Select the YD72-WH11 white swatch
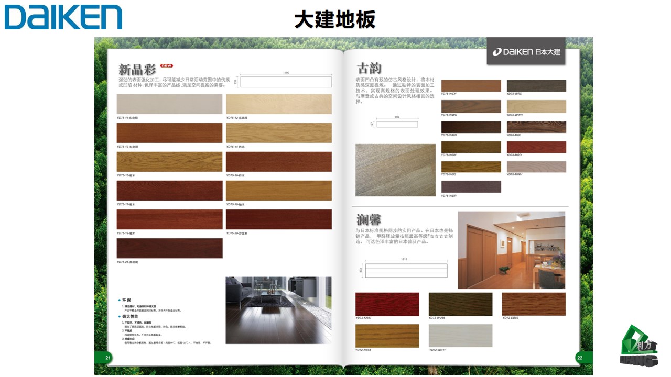The height and width of the screenshot is (377, 671). click(461, 336)
